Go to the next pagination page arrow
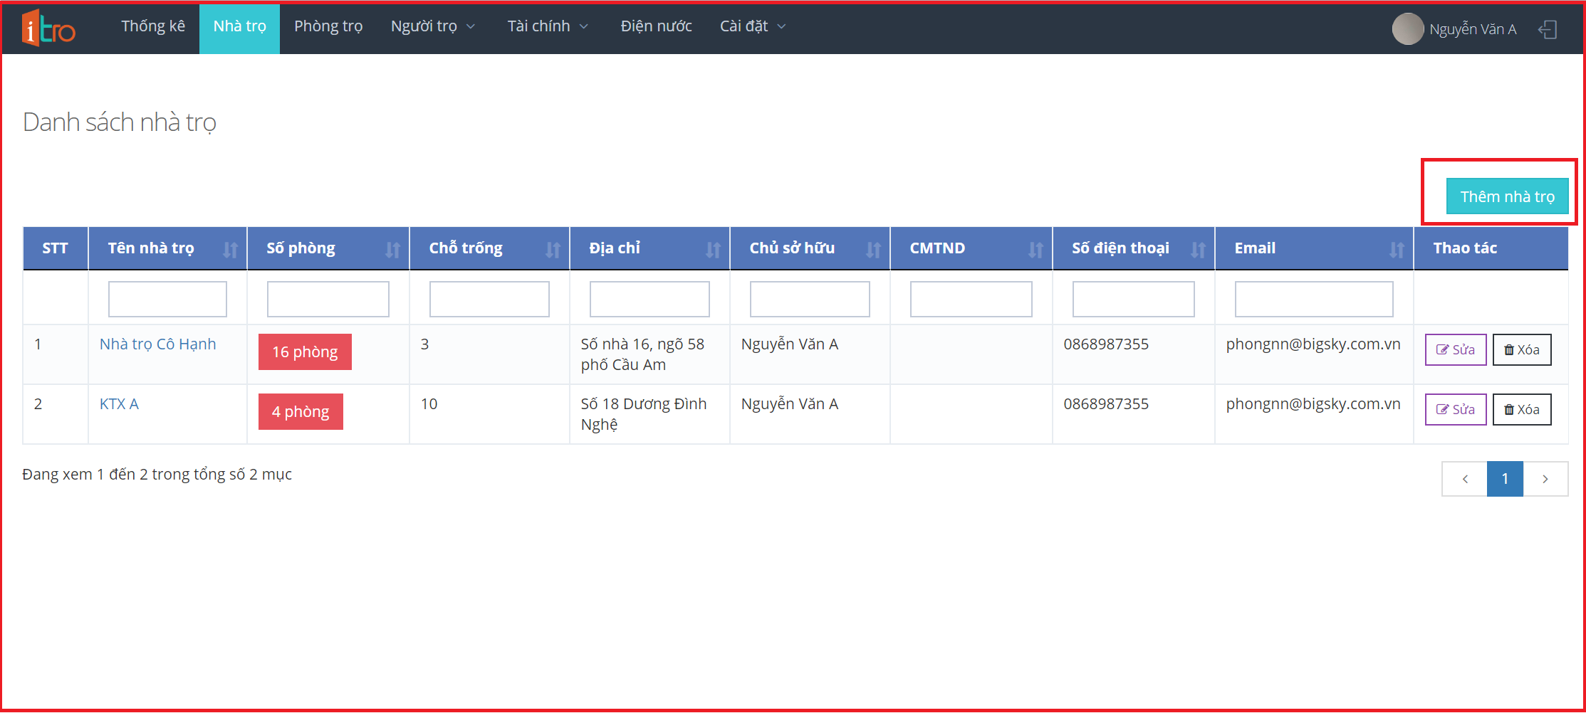The width and height of the screenshot is (1586, 713). click(x=1545, y=479)
